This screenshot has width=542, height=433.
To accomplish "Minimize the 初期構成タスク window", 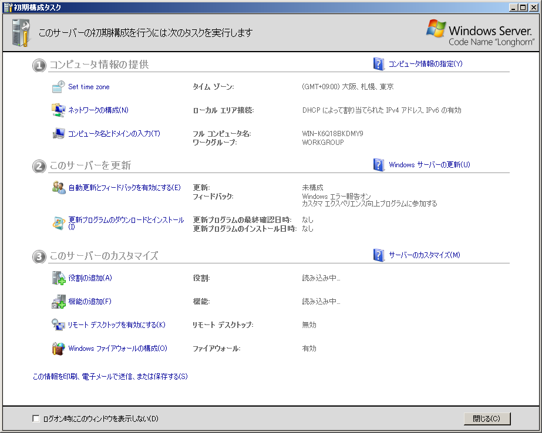I will pos(514,7).
